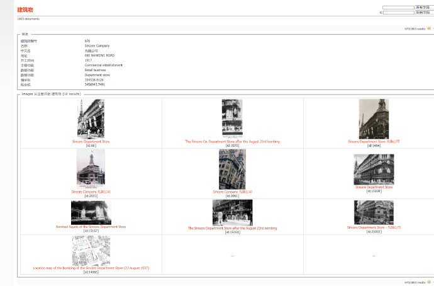The image size is (434, 286).
Task: Go to previous record using top rewind arrows
Action: coord(429,28)
